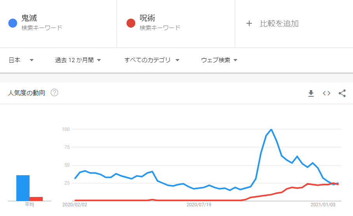Download the interest over time chart data

point(311,93)
